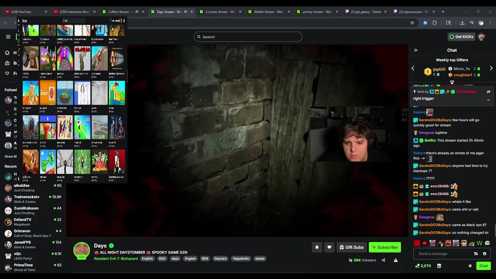Click the Get KICKs button
The height and width of the screenshot is (279, 496).
tap(461, 37)
